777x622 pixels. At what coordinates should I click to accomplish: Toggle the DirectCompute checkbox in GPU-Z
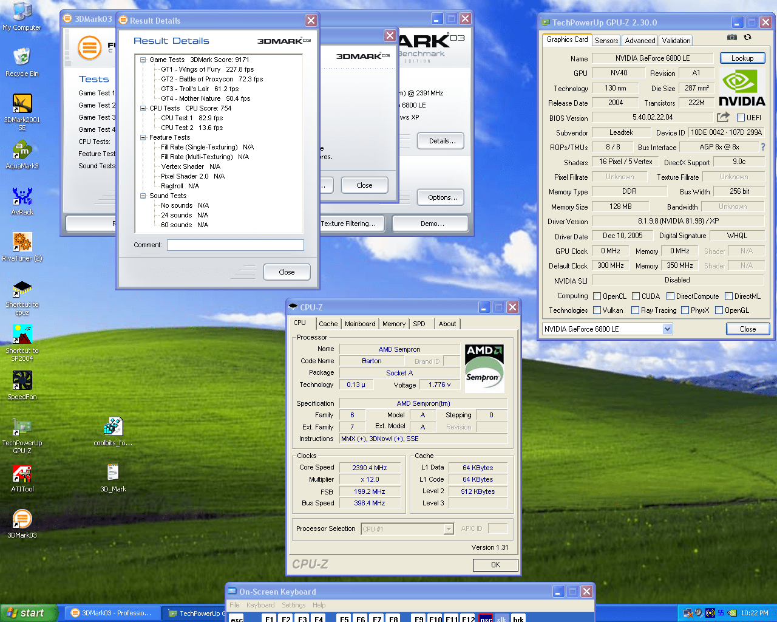[x=671, y=296]
